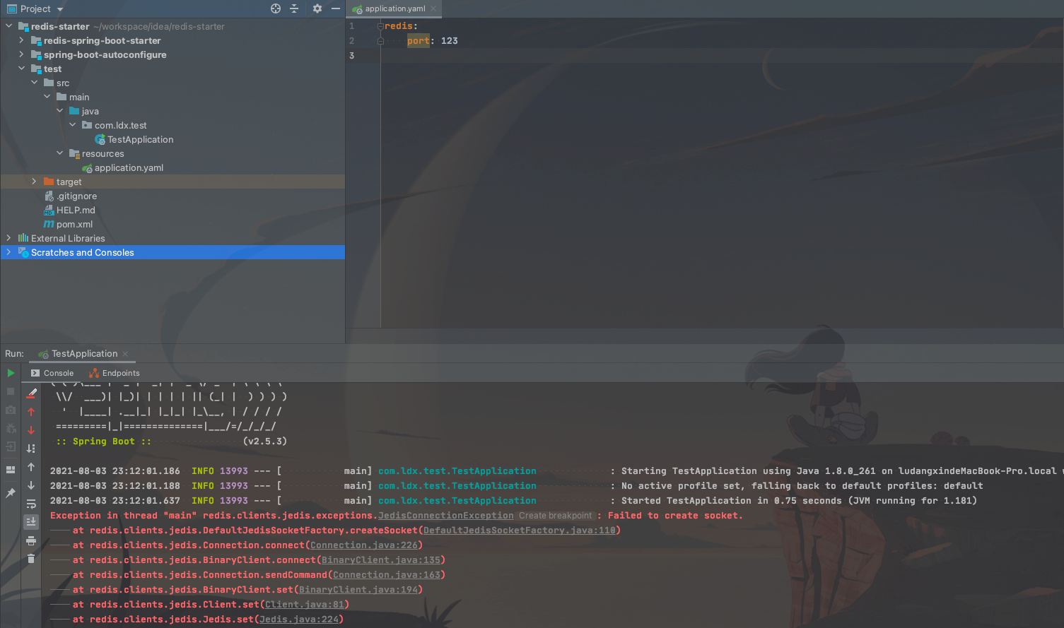Expand the target folder arrow
The image size is (1064, 628).
pos(34,182)
